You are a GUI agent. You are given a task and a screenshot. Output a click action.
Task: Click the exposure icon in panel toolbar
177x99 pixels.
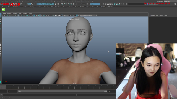point(65,15)
